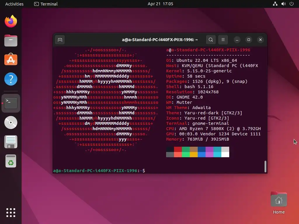The height and width of the screenshot is (224, 299).
Task: Click the red color block in top row
Action: click(178, 149)
